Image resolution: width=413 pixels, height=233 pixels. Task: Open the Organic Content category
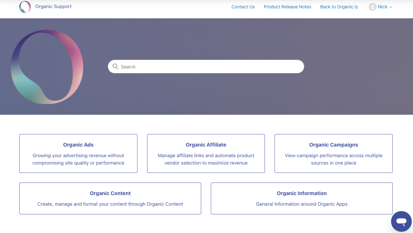pos(110,198)
